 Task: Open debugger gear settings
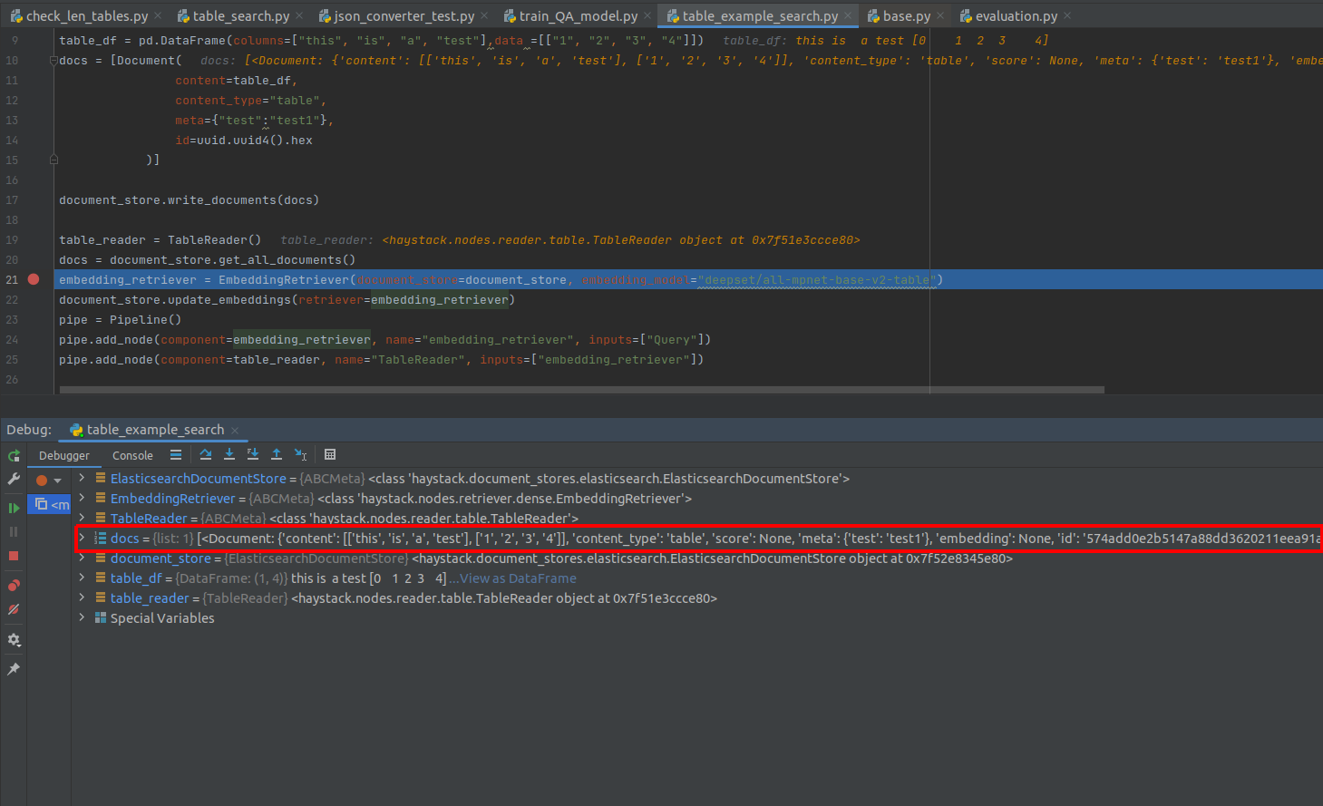point(14,639)
